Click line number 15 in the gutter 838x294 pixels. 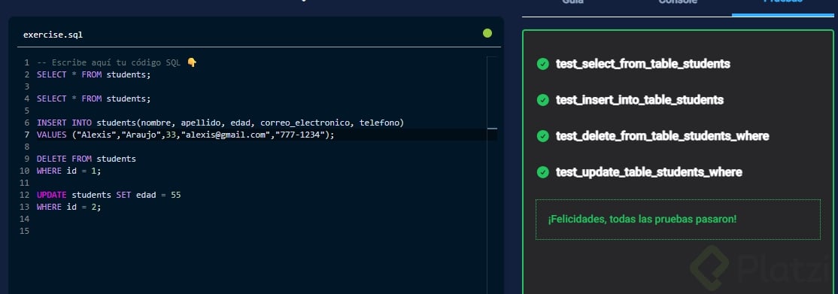click(x=24, y=231)
